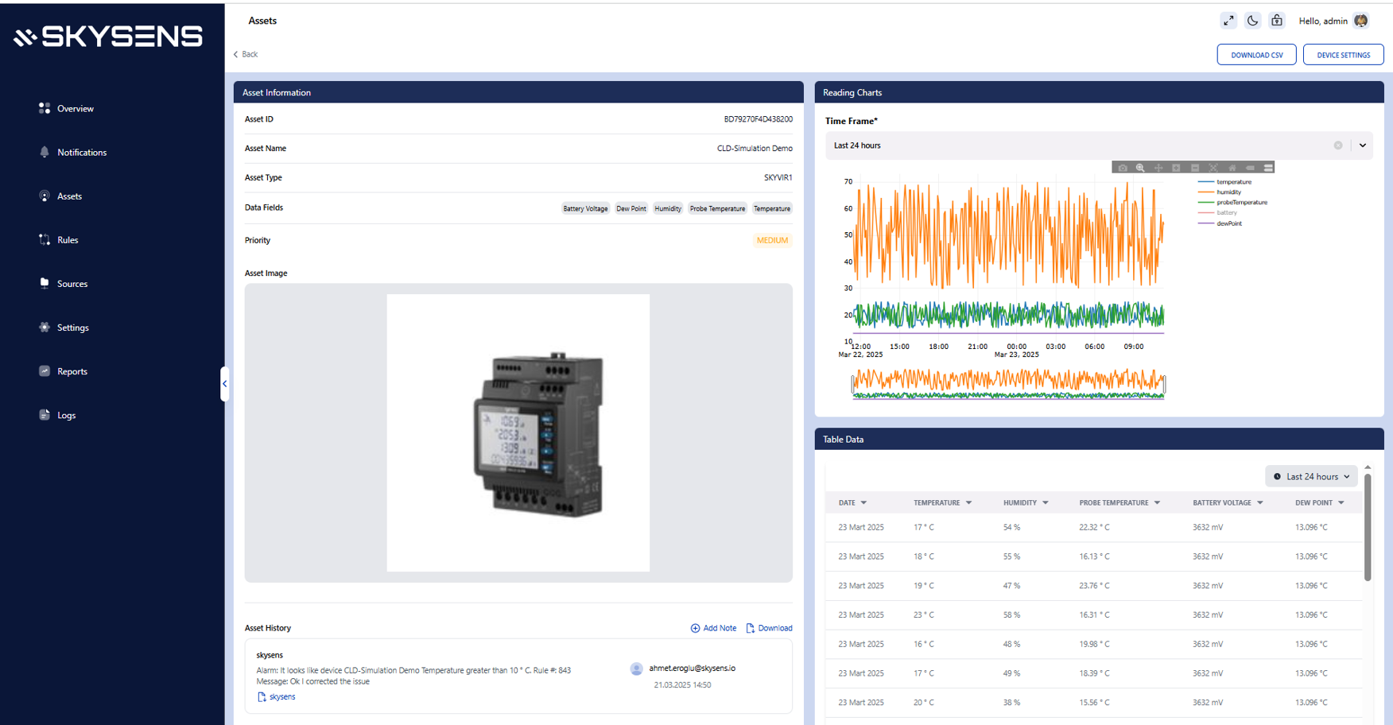The width and height of the screenshot is (1393, 725).
Task: Click the skysens attachment file icon
Action: pos(262,697)
